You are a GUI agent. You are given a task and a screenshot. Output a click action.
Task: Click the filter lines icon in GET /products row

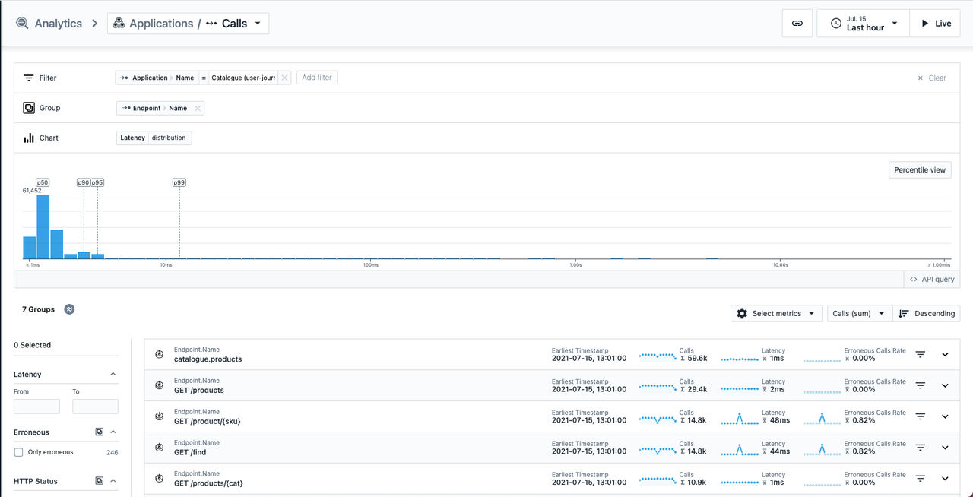pyautogui.click(x=920, y=385)
